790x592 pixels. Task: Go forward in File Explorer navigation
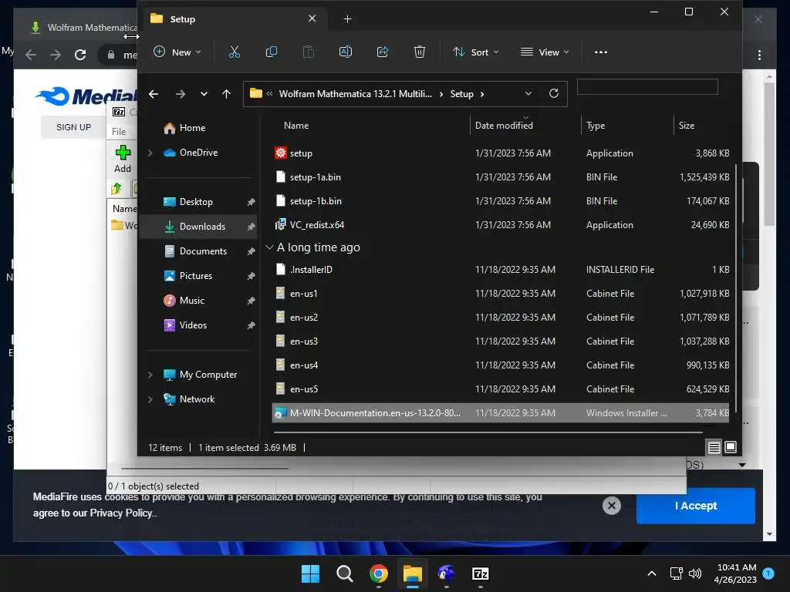pos(181,94)
